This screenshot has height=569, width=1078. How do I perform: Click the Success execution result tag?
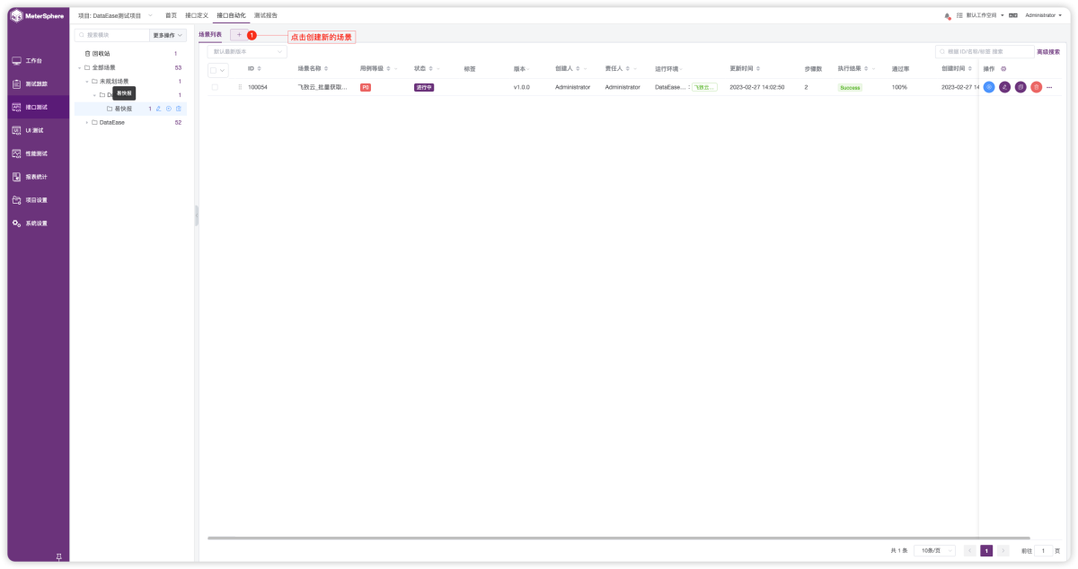(x=849, y=87)
